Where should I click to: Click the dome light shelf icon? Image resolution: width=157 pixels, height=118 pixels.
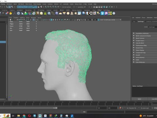[61, 13]
